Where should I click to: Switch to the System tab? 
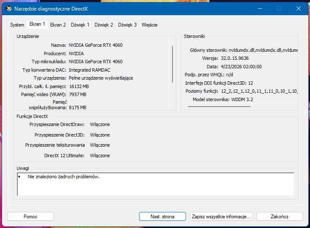[x=17, y=25]
